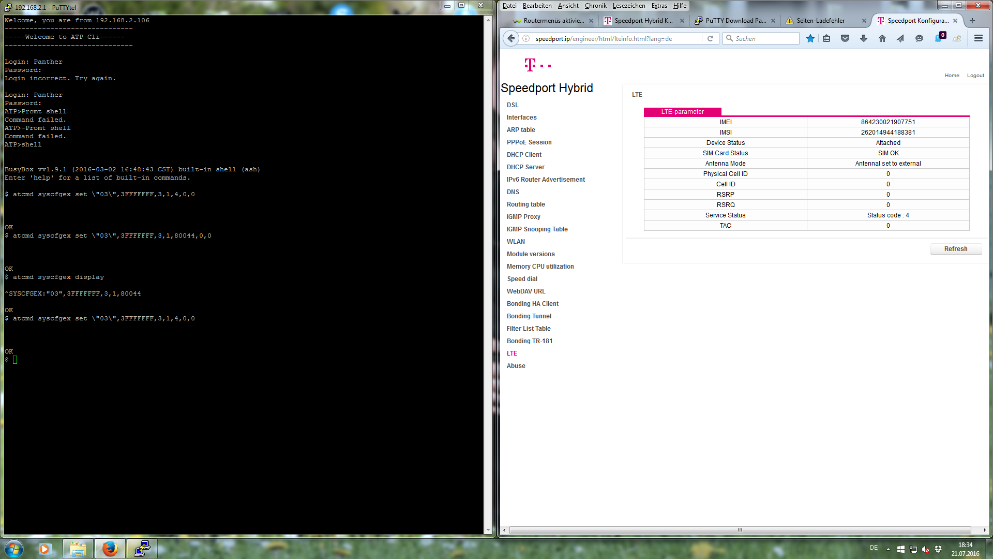Click the DE language indicator
993x559 pixels.
[x=874, y=548]
